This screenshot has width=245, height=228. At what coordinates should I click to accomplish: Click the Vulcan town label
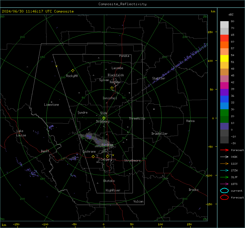pos(139,201)
